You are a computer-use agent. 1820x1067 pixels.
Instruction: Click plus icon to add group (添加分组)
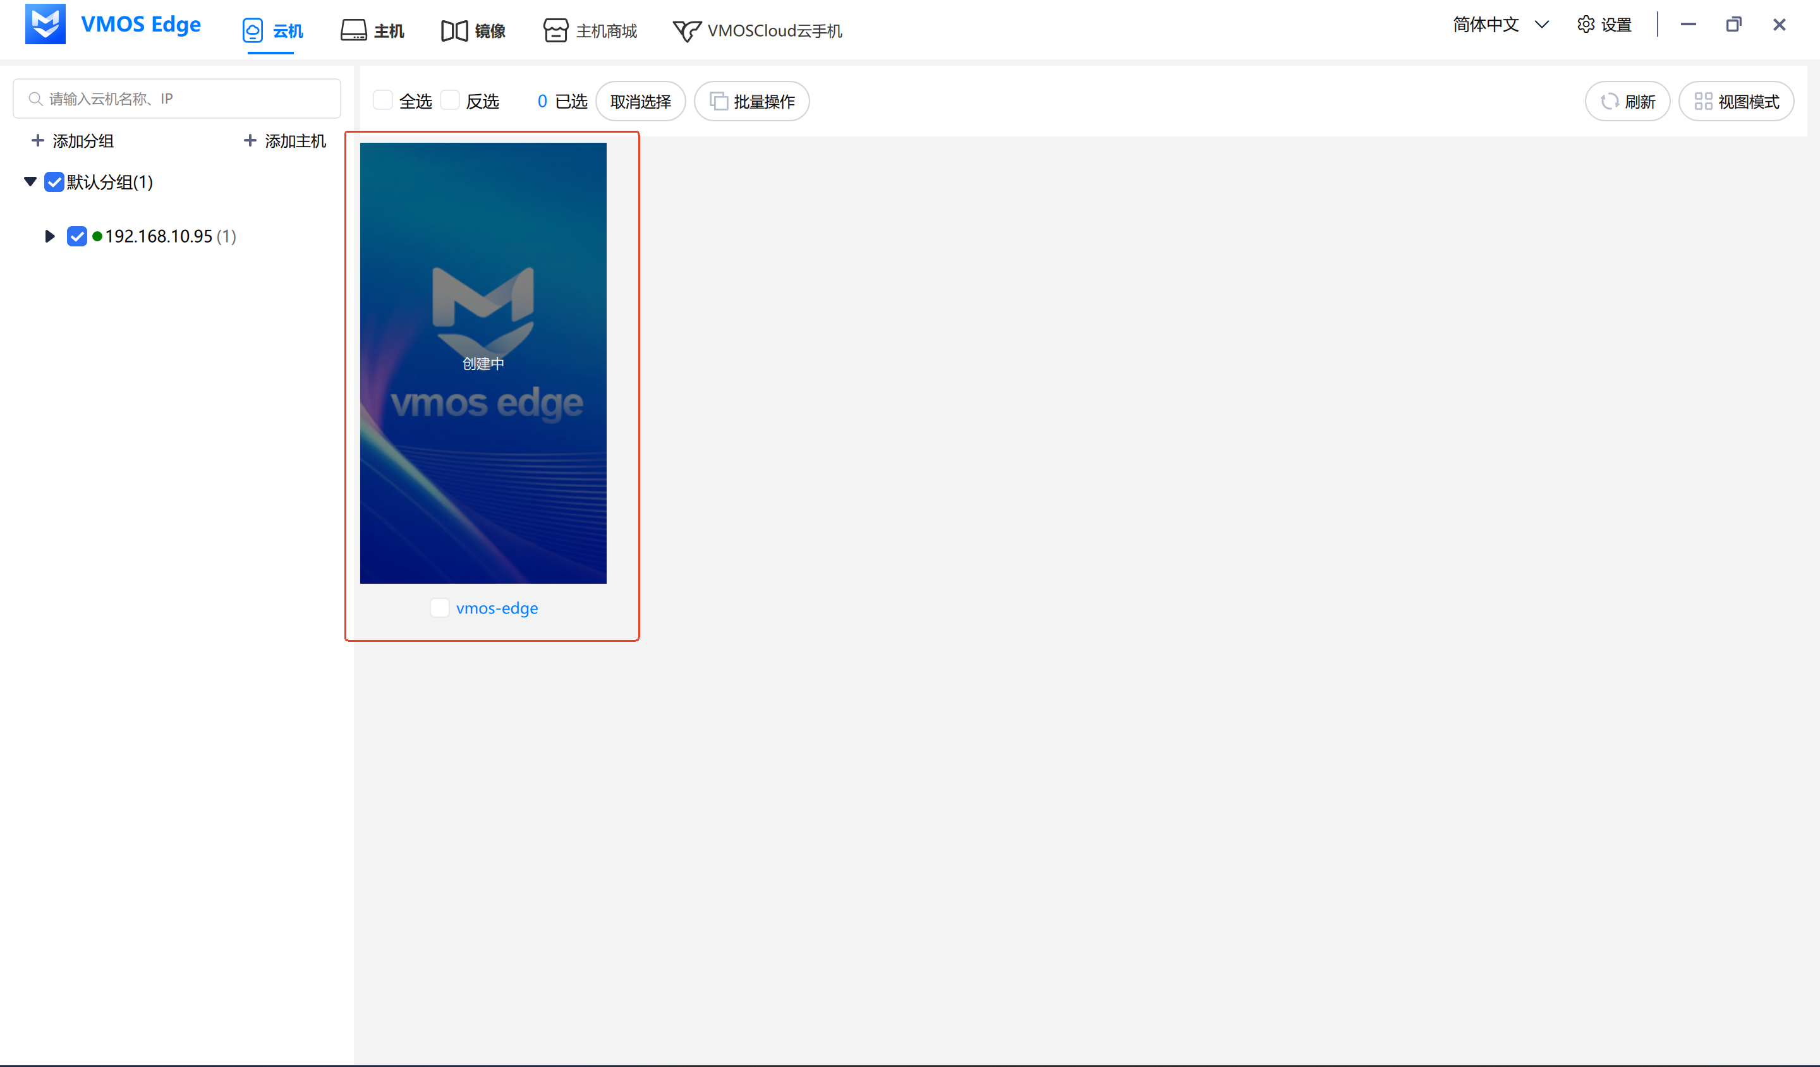tap(37, 141)
